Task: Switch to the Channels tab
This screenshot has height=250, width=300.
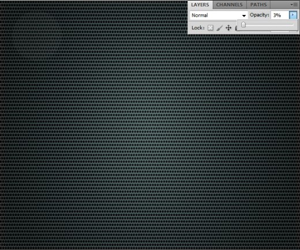Action: click(x=230, y=5)
